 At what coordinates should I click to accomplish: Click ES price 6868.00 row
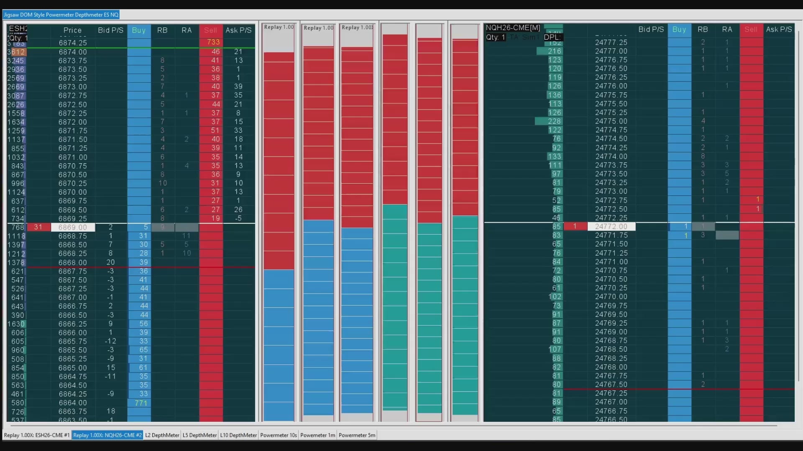point(73,262)
